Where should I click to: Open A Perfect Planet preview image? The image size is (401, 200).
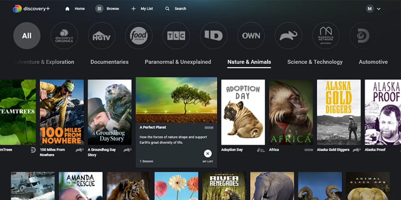click(x=176, y=100)
